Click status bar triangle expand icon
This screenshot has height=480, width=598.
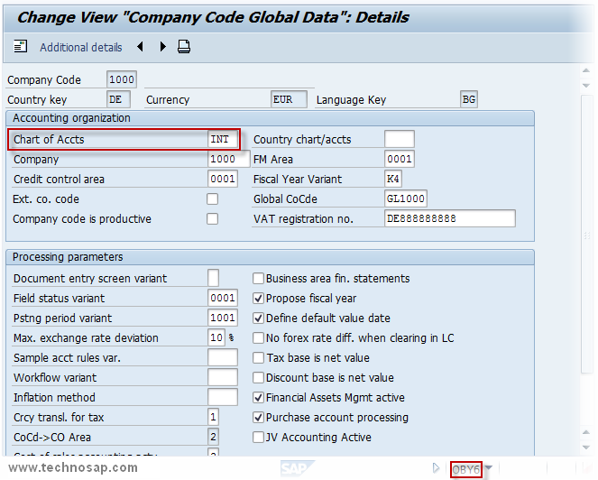(437, 468)
